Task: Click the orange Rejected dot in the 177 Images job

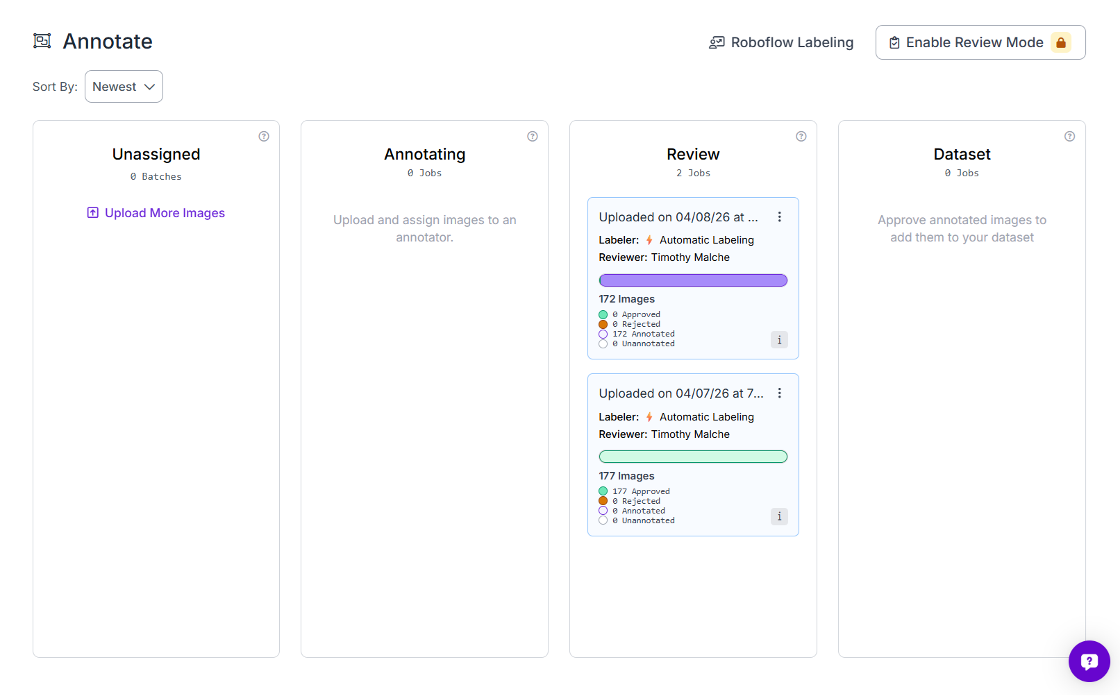Action: click(603, 501)
